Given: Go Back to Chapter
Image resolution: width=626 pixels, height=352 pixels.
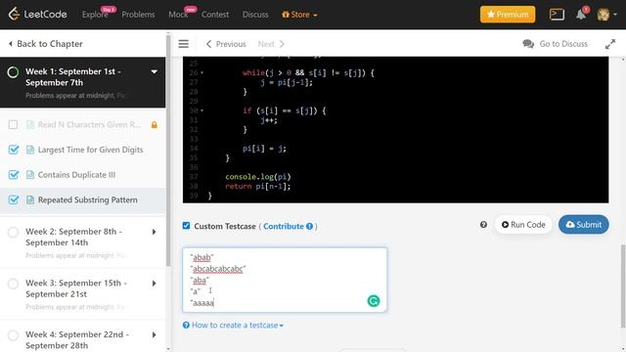Looking at the screenshot, I should point(46,44).
